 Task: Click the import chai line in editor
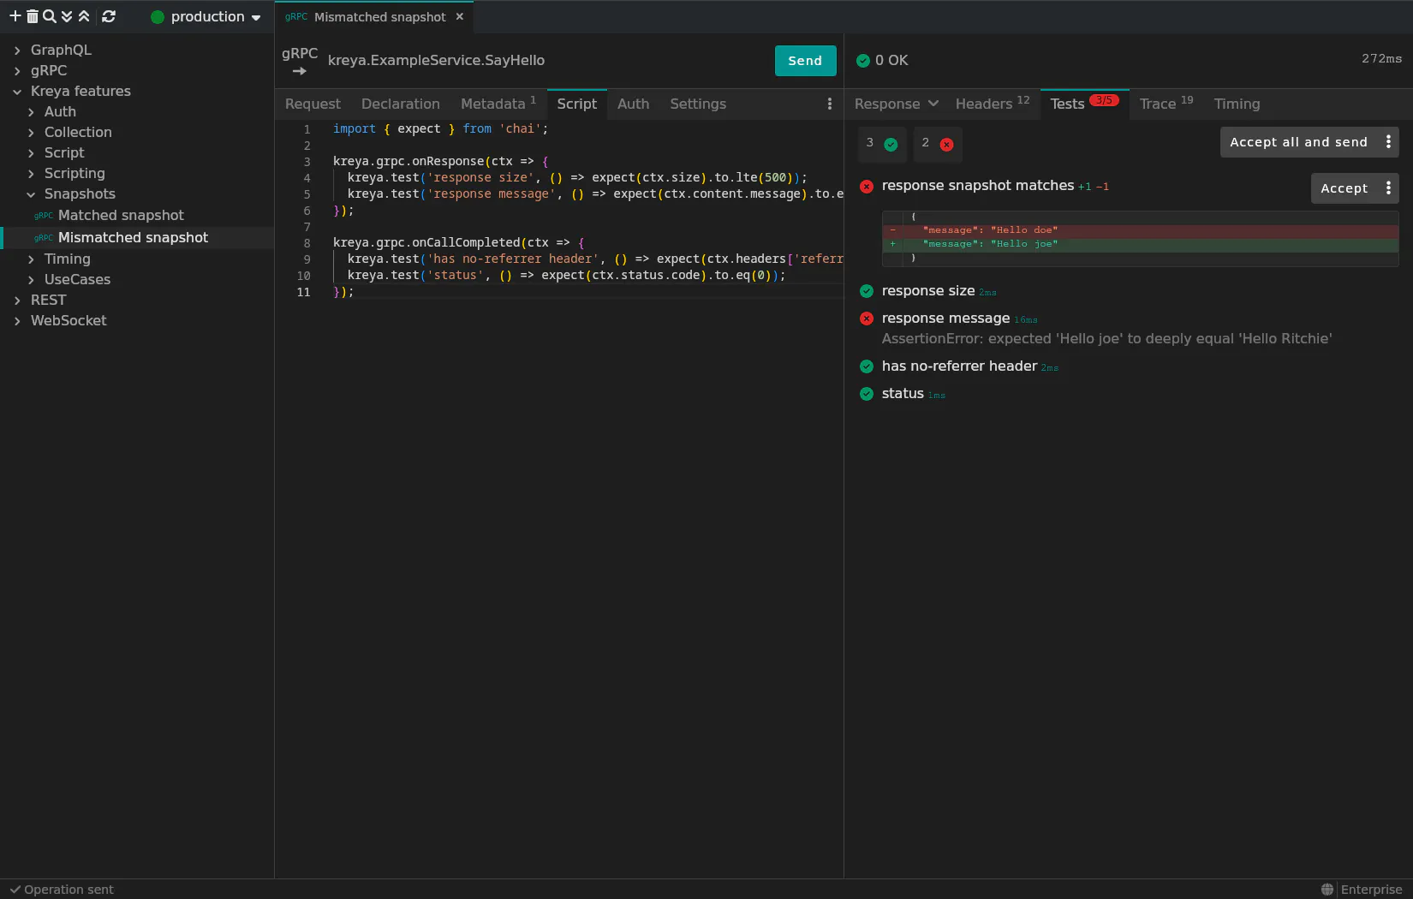coord(440,128)
